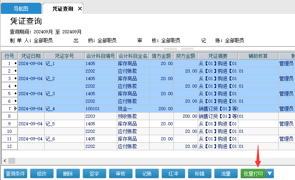Click the 删除 button

tap(68, 173)
